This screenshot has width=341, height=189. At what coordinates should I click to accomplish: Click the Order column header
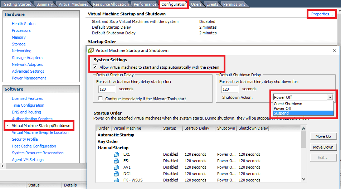(103, 128)
